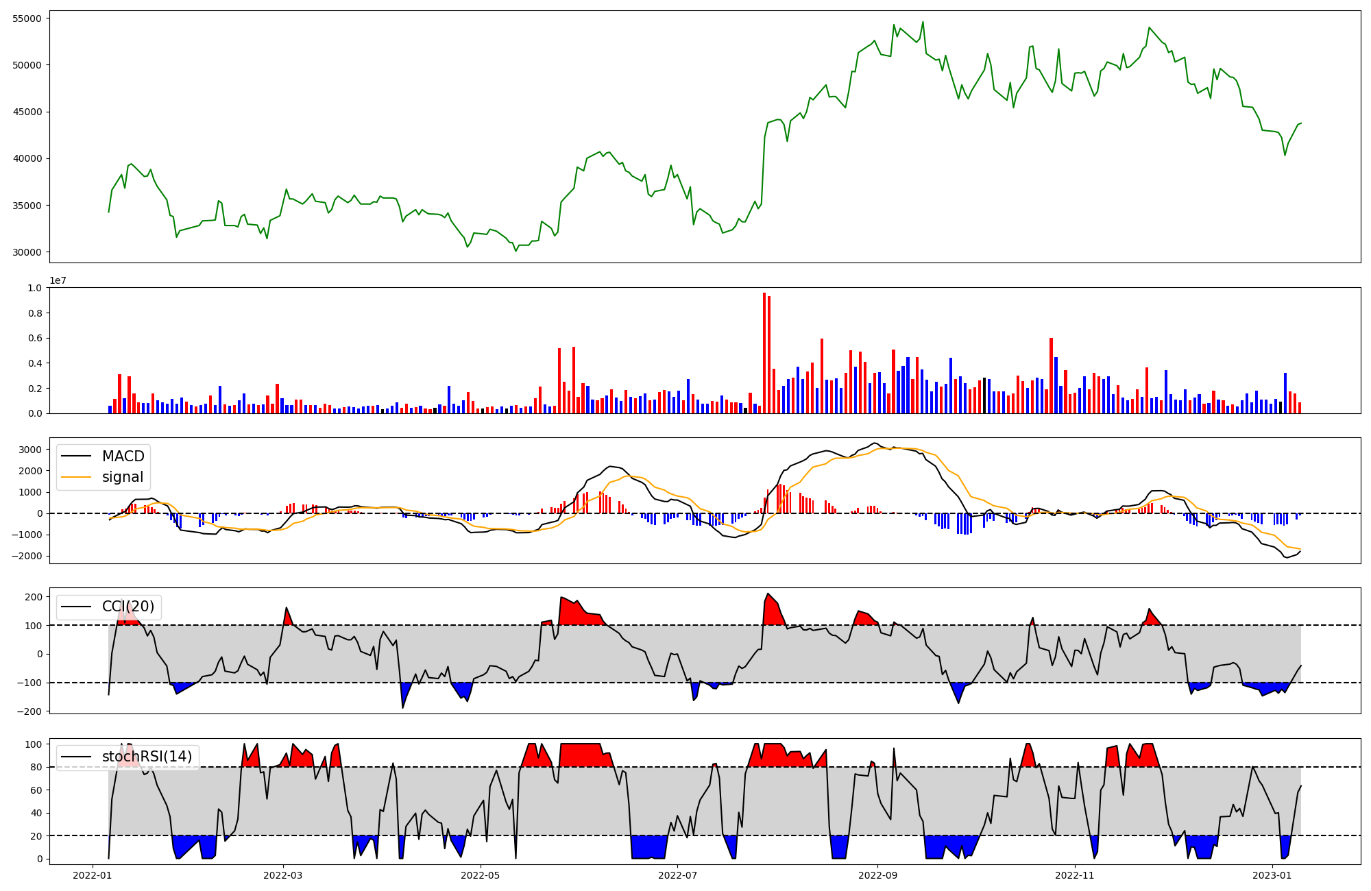The width and height of the screenshot is (1371, 891).
Task: Click the 2023-01 x-axis date label
Action: (x=1272, y=875)
